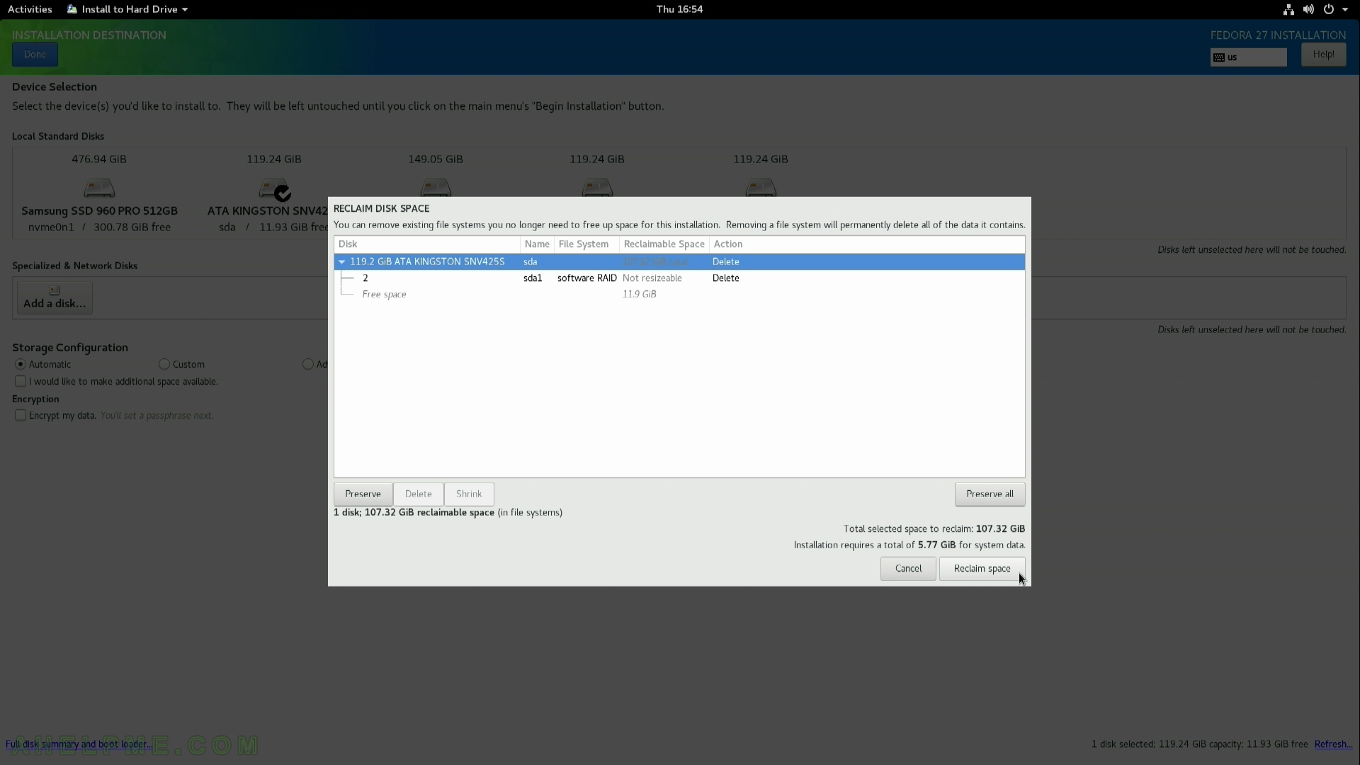Click the Reclaim space button
This screenshot has width=1360, height=765.
point(982,569)
